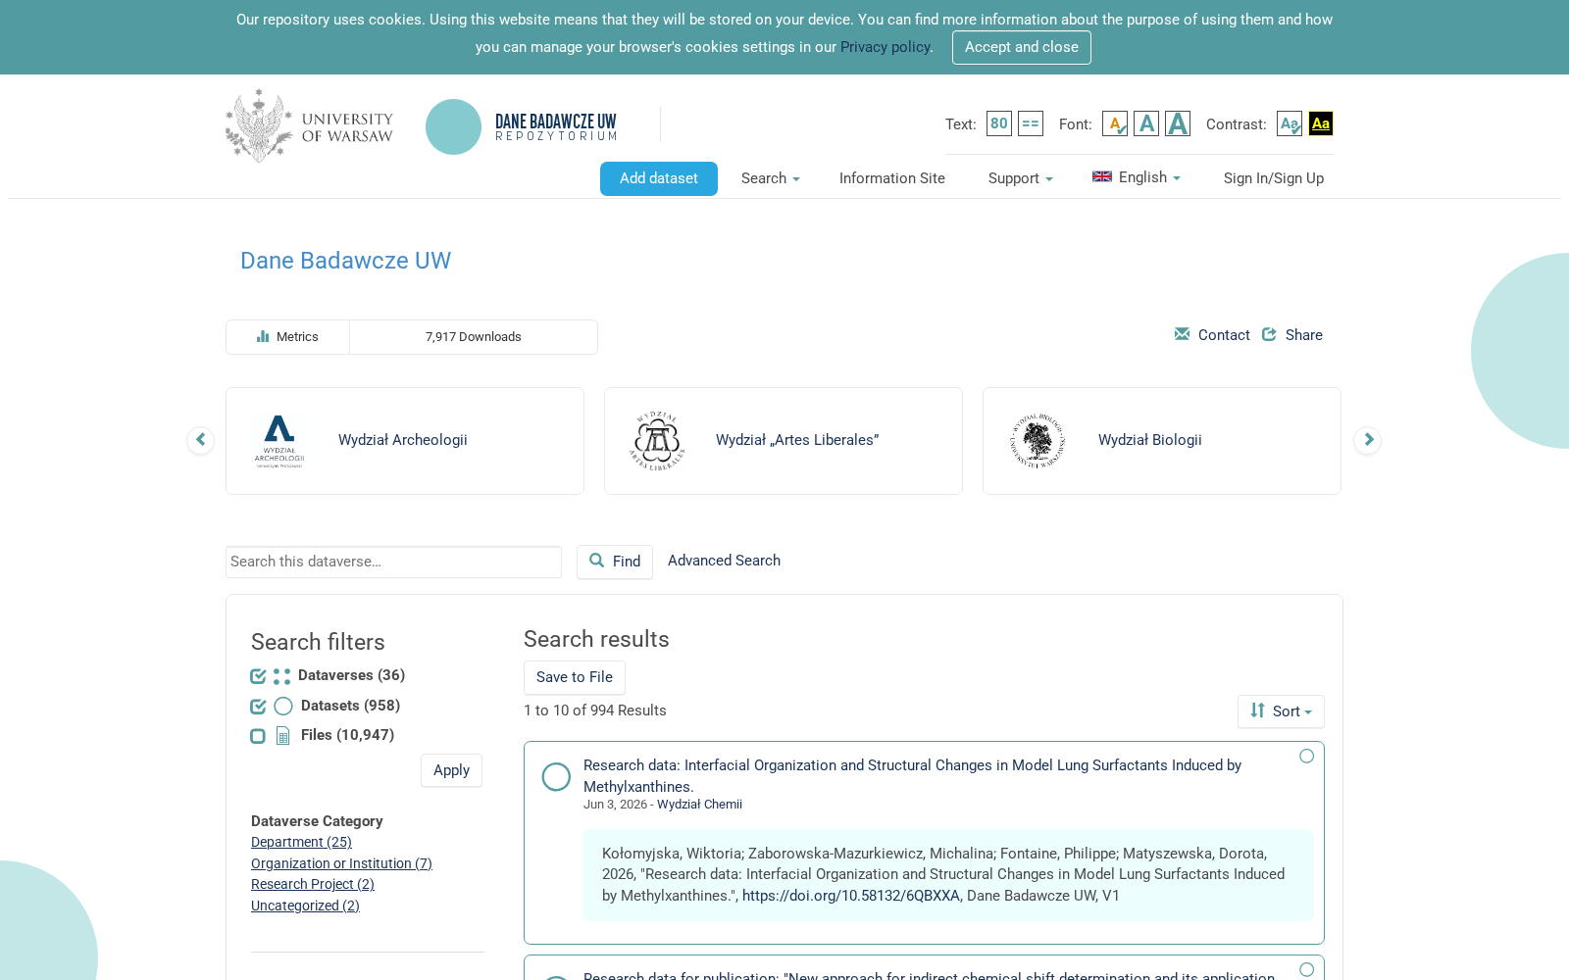This screenshot has width=1569, height=980.
Task: Open the Dane Badawcze UW heading link
Action: pos(345,261)
